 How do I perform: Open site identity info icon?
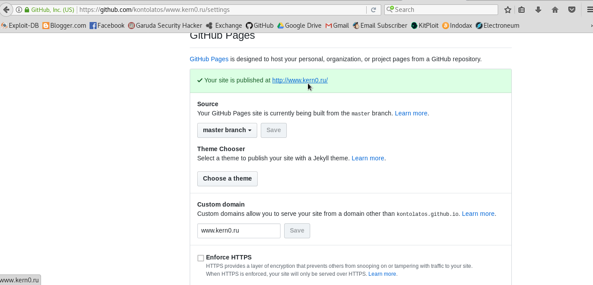point(19,10)
